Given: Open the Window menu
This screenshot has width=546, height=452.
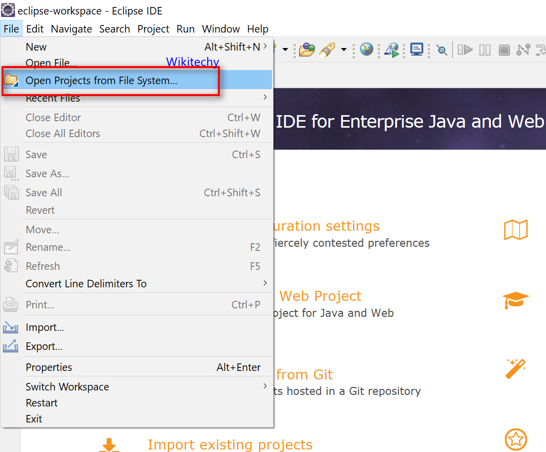Looking at the screenshot, I should [220, 29].
